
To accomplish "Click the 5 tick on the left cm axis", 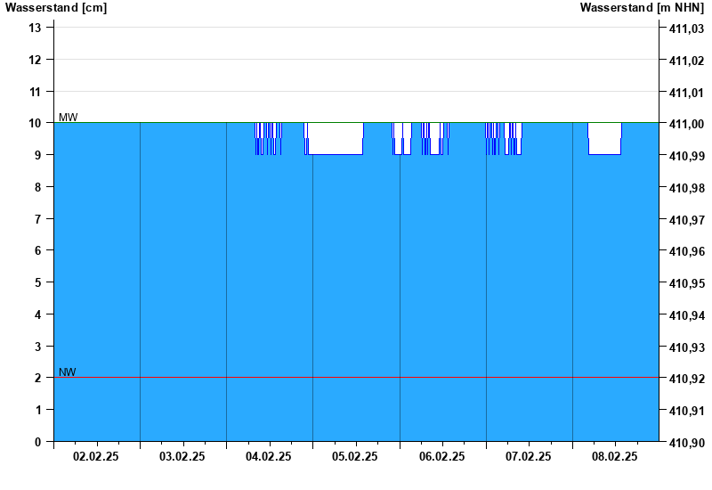I will point(38,282).
